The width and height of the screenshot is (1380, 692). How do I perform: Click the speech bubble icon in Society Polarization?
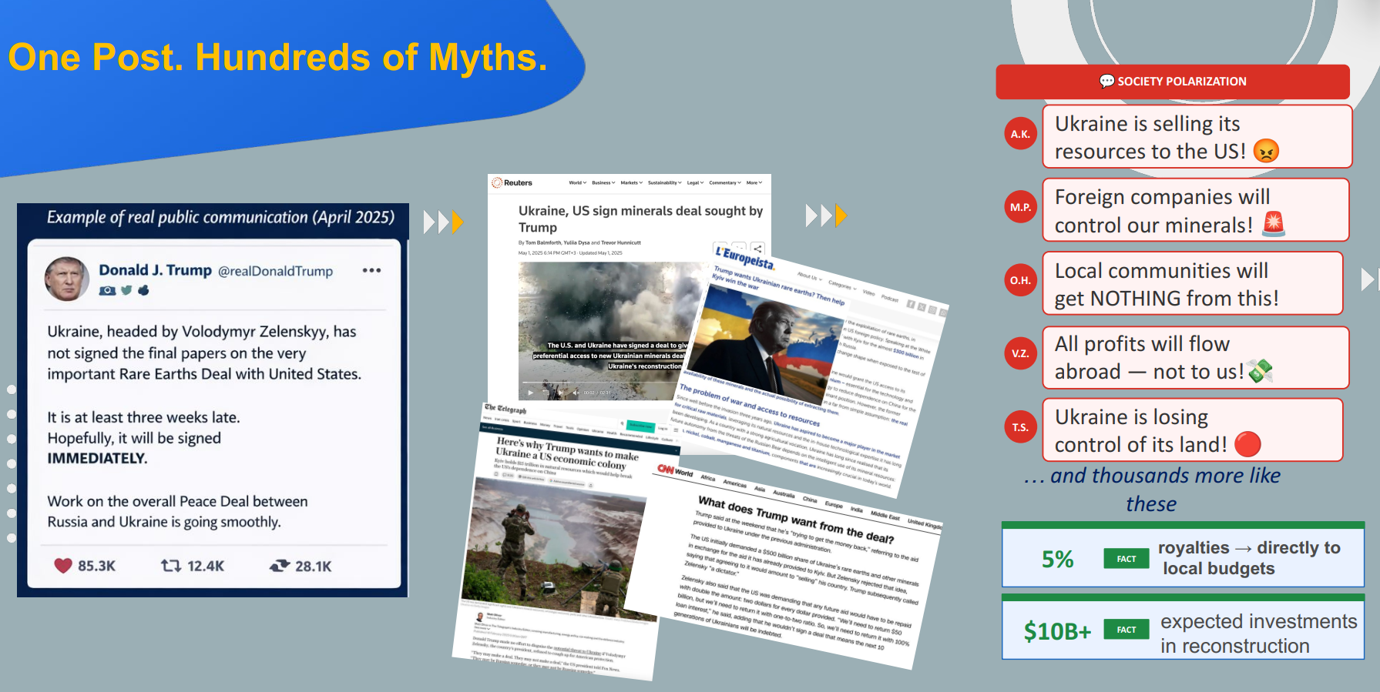pyautogui.click(x=1106, y=82)
